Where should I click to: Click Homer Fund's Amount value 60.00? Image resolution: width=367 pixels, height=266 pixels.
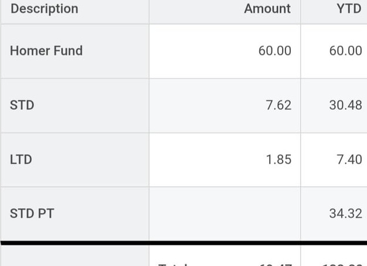(x=274, y=51)
